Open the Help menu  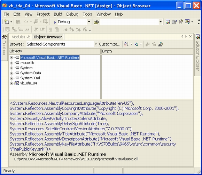(119, 14)
